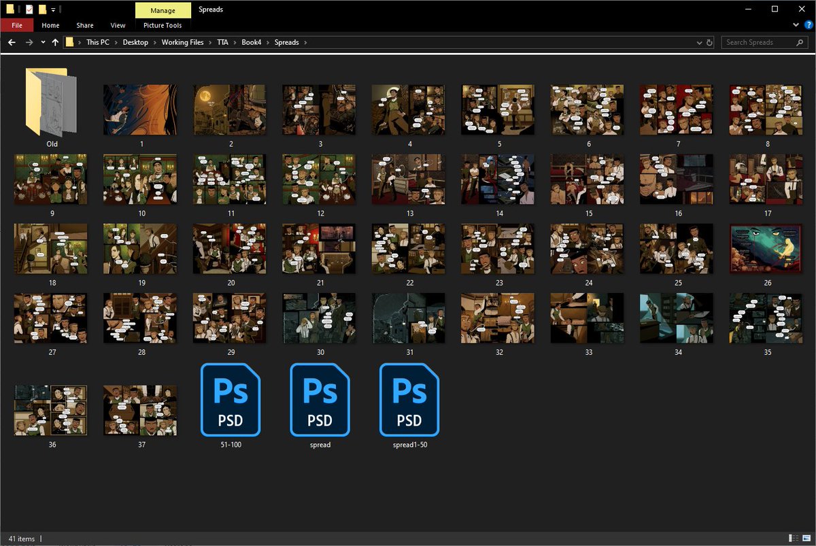Select the spread PSD file icon
Viewport: 816px width, 546px height.
[320, 400]
